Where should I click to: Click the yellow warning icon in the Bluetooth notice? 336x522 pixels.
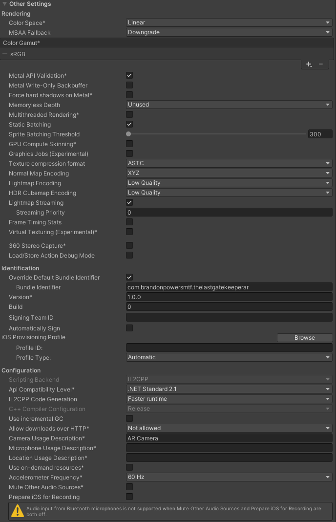(18, 511)
